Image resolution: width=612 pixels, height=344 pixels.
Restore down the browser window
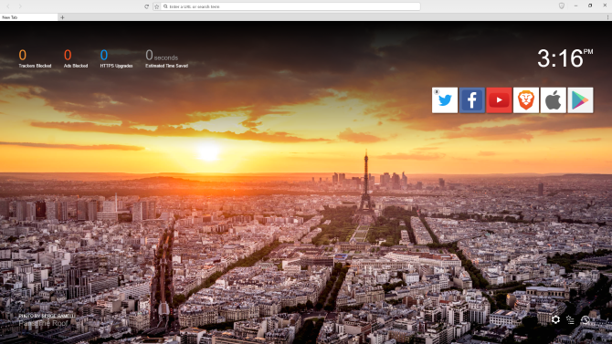click(590, 5)
